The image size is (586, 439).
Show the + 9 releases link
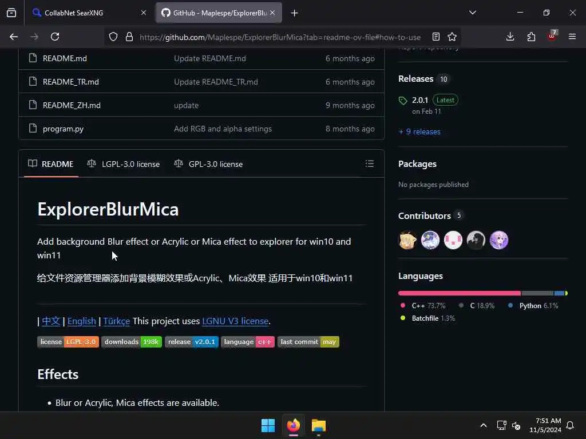coord(419,132)
